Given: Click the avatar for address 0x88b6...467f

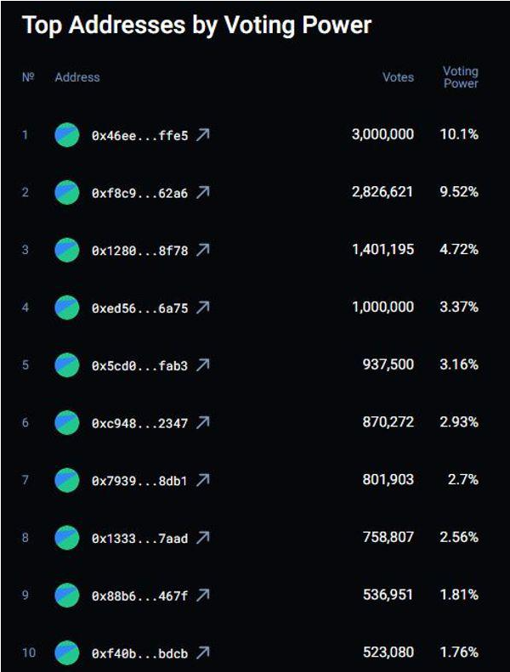Looking at the screenshot, I should coord(67,595).
